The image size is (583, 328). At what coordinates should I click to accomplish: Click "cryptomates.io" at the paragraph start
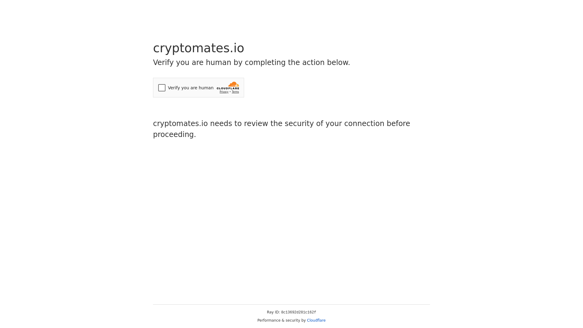180,124
